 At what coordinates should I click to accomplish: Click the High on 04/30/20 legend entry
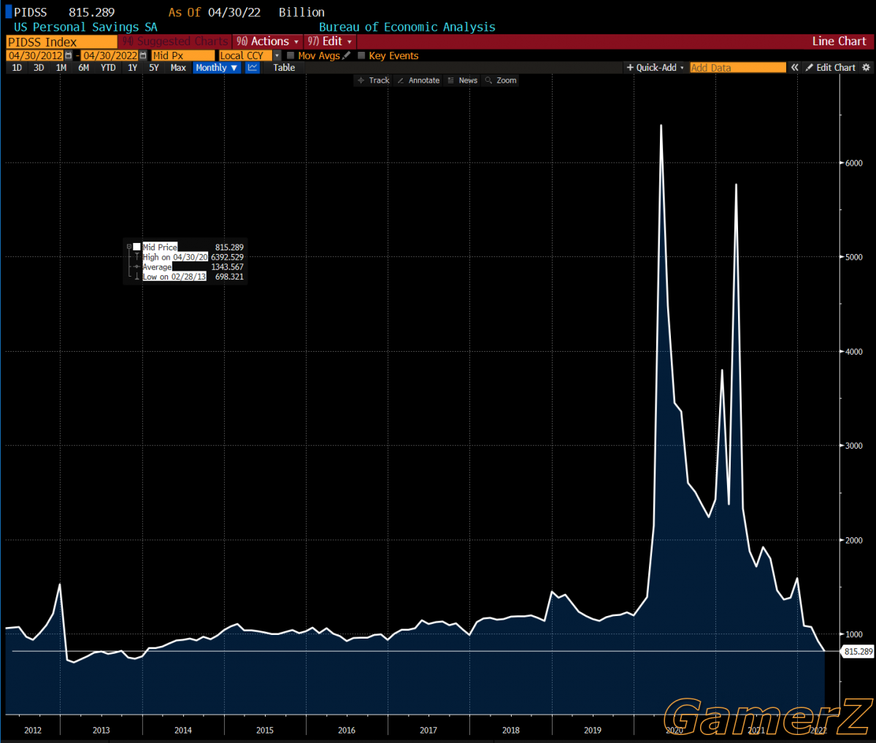tap(175, 257)
